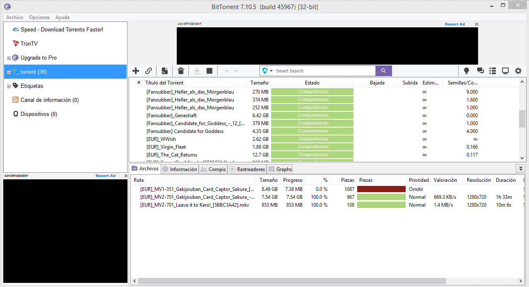
Task: Click the Report Ad link above banner
Action: (x=454, y=24)
